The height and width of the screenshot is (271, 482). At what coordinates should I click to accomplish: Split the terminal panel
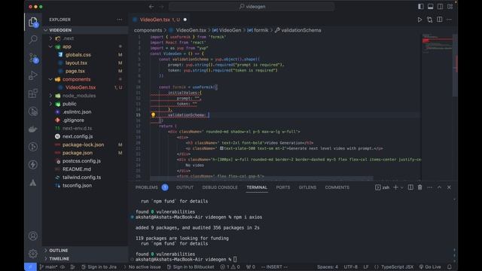410,187
